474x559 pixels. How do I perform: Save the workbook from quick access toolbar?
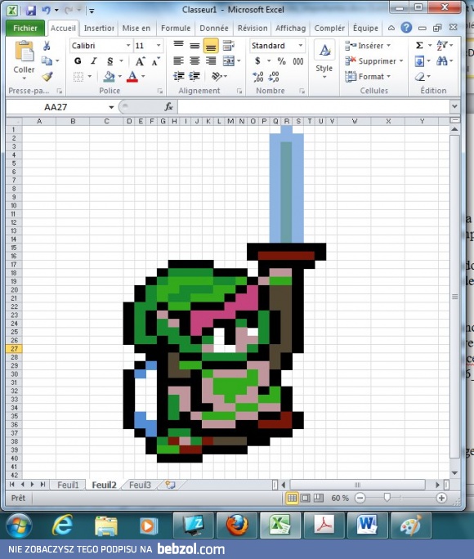[31, 11]
